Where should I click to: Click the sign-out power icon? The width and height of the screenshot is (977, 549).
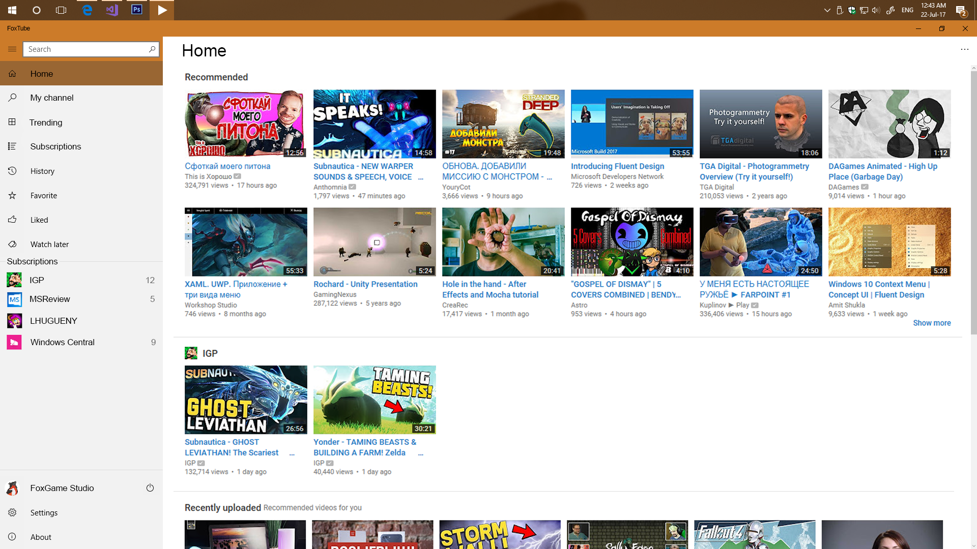click(x=150, y=488)
